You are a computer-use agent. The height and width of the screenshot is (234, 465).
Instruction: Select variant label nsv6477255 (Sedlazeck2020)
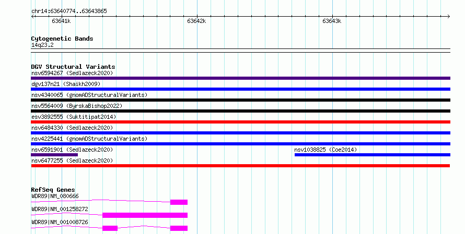coord(72,161)
